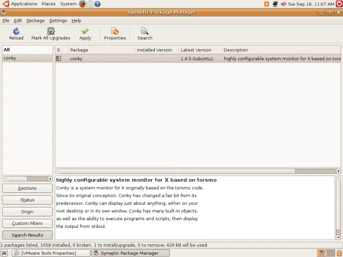
Task: Switch to the empty second workspace
Action: pos(331,253)
